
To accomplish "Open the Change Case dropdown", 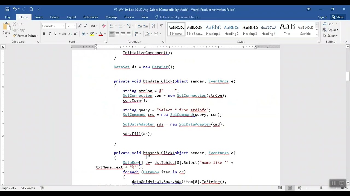I will click(94, 26).
